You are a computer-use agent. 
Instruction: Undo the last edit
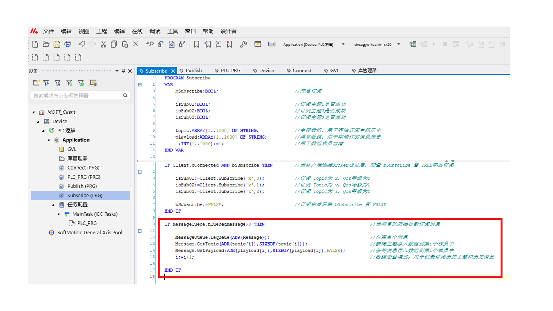[x=82, y=44]
